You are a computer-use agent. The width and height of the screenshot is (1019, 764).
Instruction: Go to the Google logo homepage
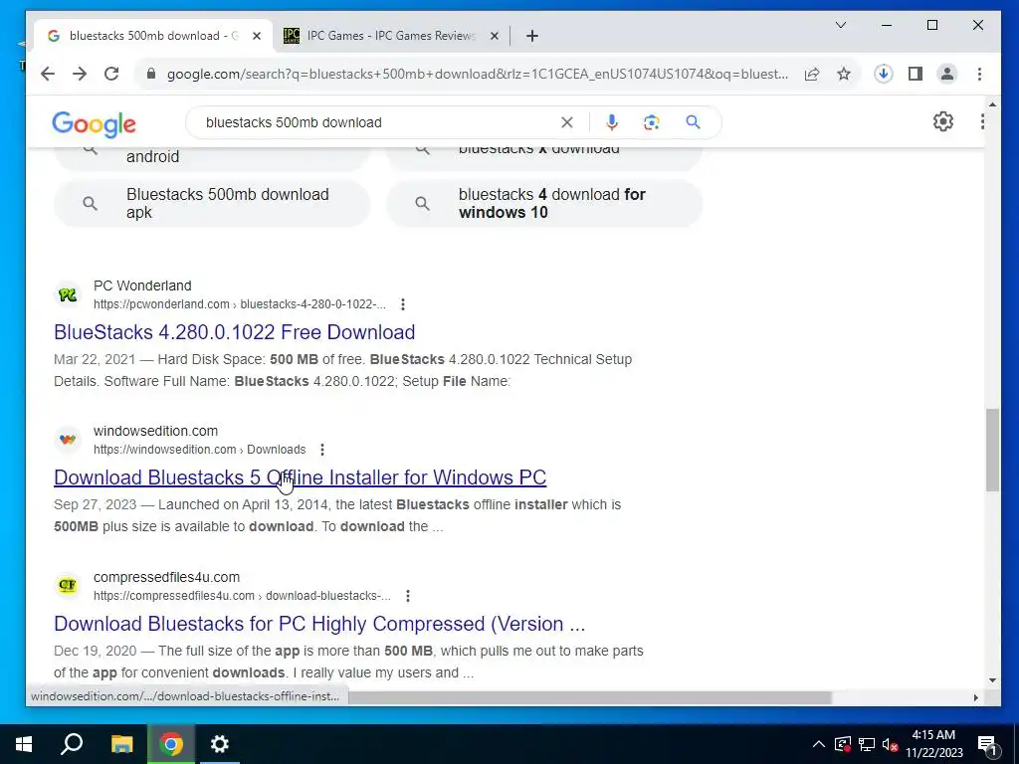pos(95,123)
